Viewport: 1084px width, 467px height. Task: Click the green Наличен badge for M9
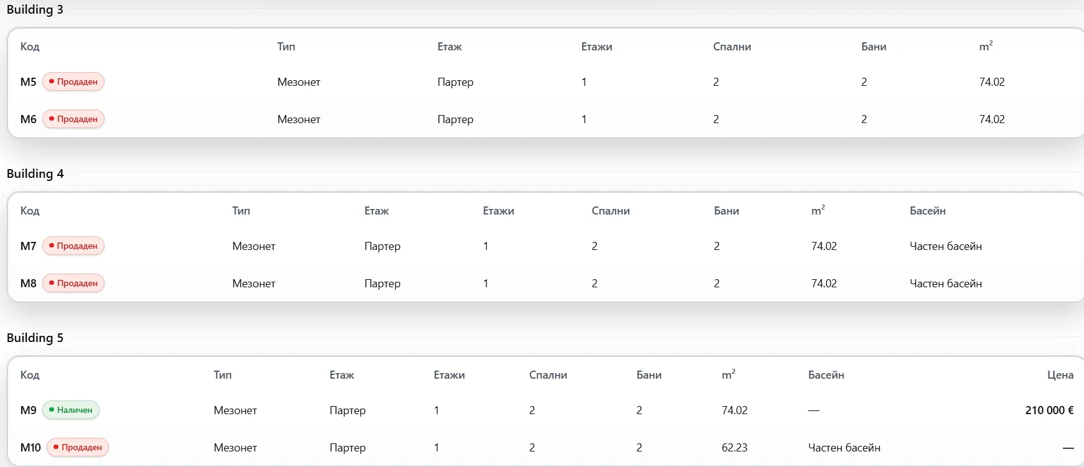pyautogui.click(x=71, y=410)
